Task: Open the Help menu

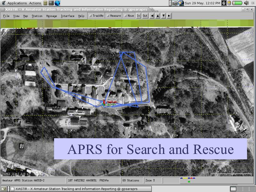Action: point(81,16)
